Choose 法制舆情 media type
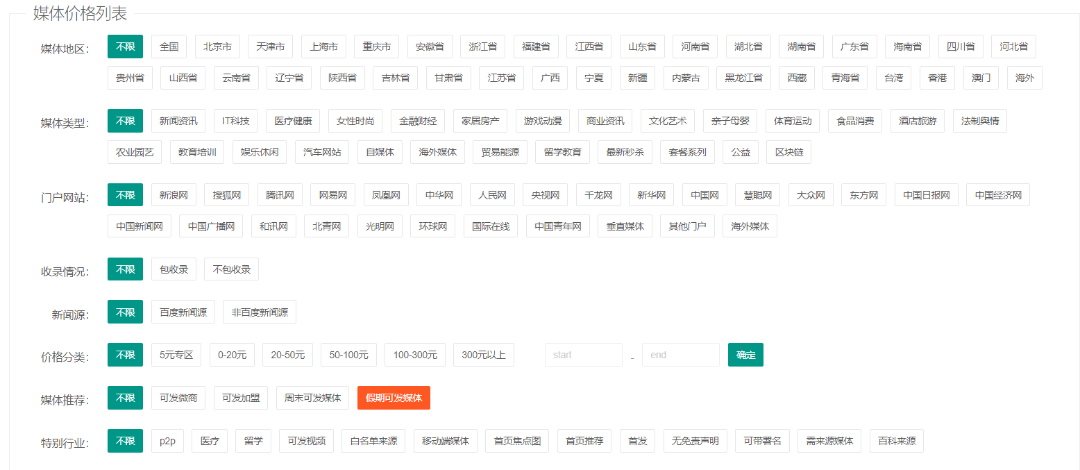The height and width of the screenshot is (470, 1080). [980, 121]
